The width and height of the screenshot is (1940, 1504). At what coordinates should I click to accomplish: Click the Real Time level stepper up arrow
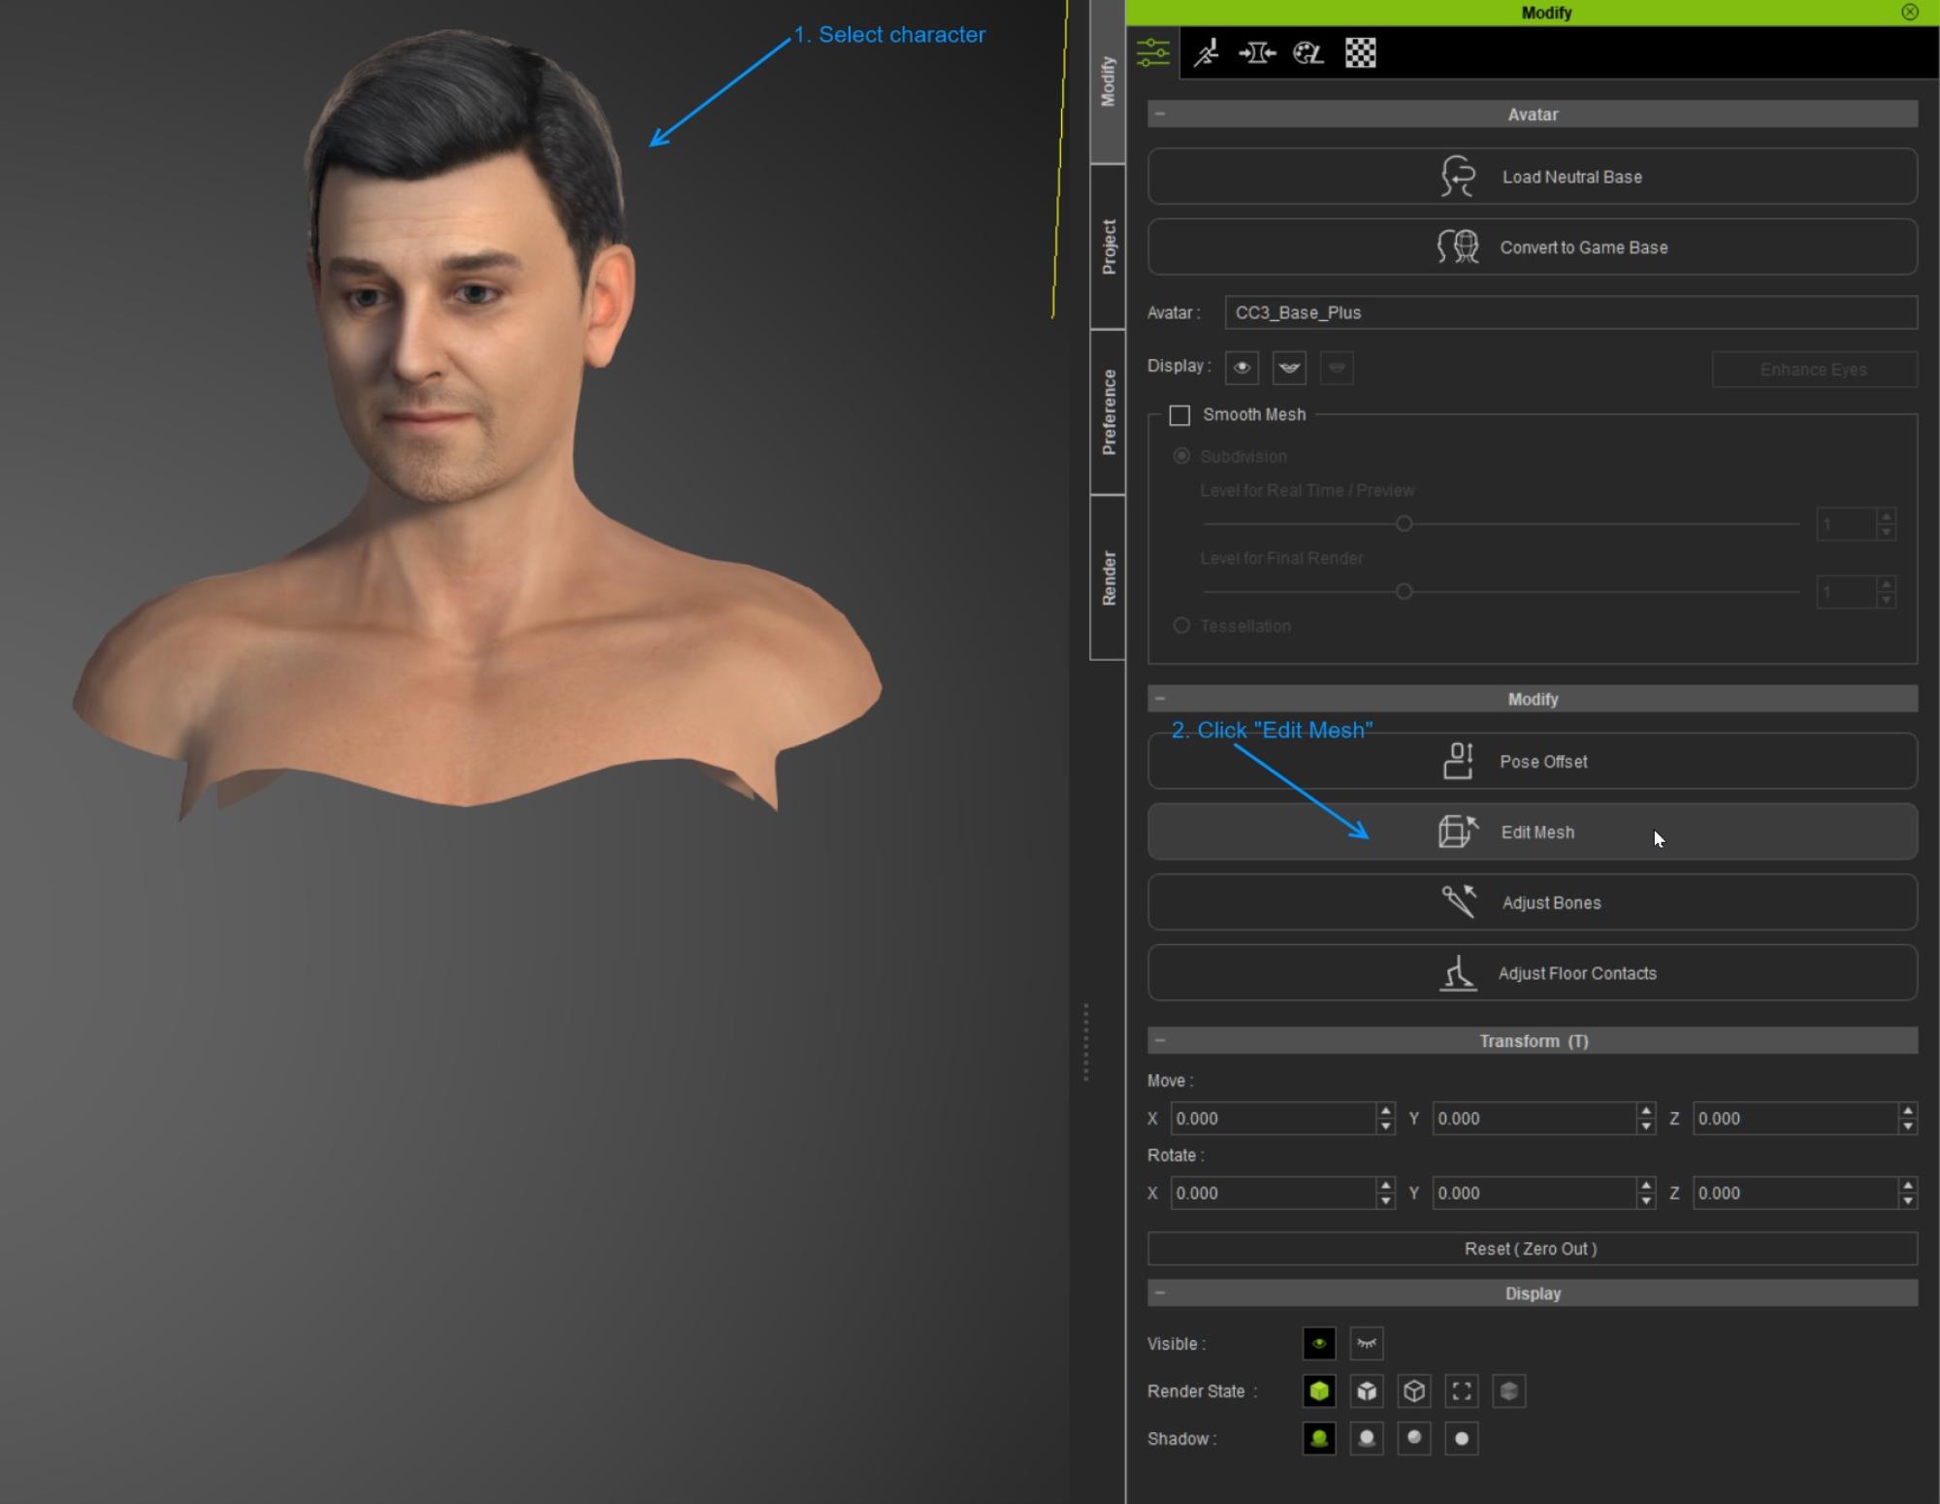point(1887,516)
